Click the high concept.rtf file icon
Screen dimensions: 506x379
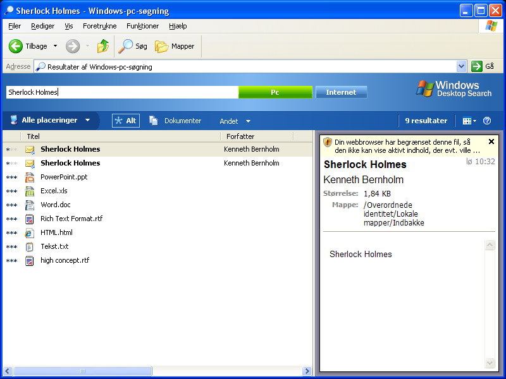click(x=29, y=260)
